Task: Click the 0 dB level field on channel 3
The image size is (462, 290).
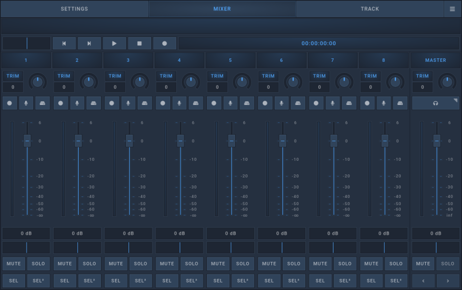Action: (x=129, y=233)
